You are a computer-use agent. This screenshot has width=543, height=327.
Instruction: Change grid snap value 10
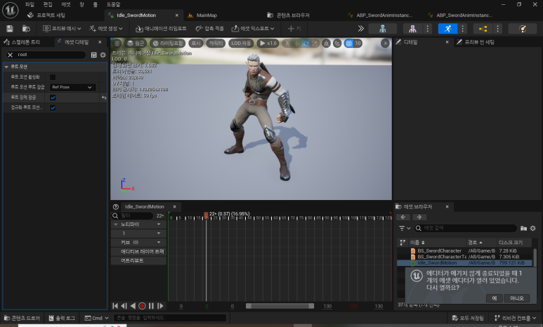pyautogui.click(x=358, y=44)
